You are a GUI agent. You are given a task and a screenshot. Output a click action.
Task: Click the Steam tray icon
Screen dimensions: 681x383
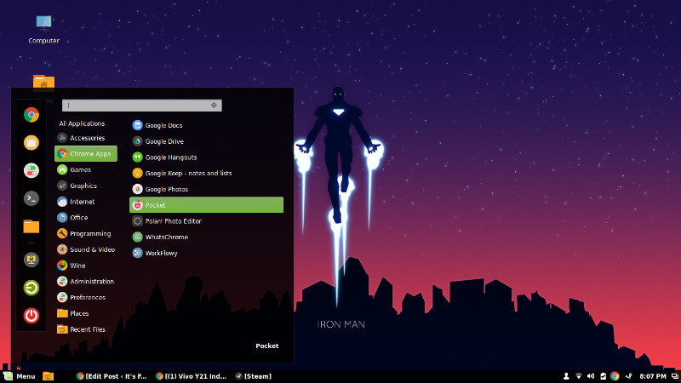tap(628, 376)
